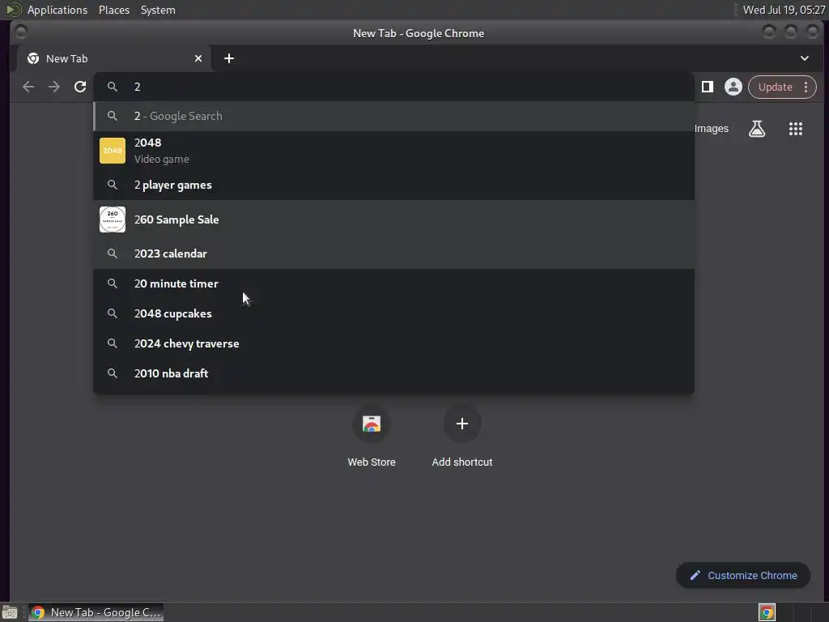Click the 260 Sample Sale logo
This screenshot has height=622, width=829.
pyautogui.click(x=113, y=219)
